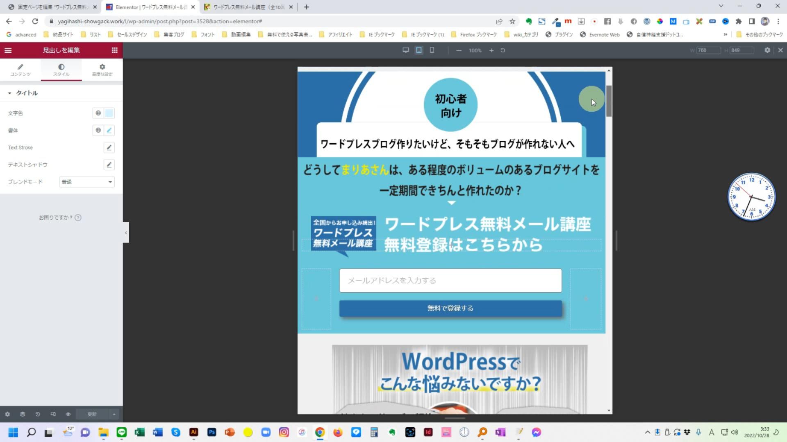The image size is (787, 442).
Task: Open the revision history icon
Action: pyautogui.click(x=38, y=414)
